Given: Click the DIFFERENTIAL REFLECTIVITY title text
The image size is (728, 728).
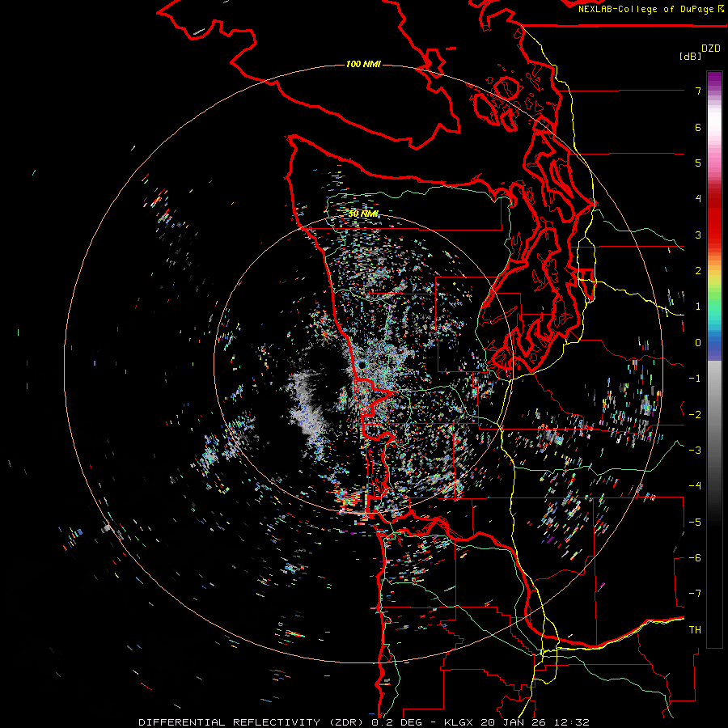Looking at the screenshot, I should coord(230,722).
